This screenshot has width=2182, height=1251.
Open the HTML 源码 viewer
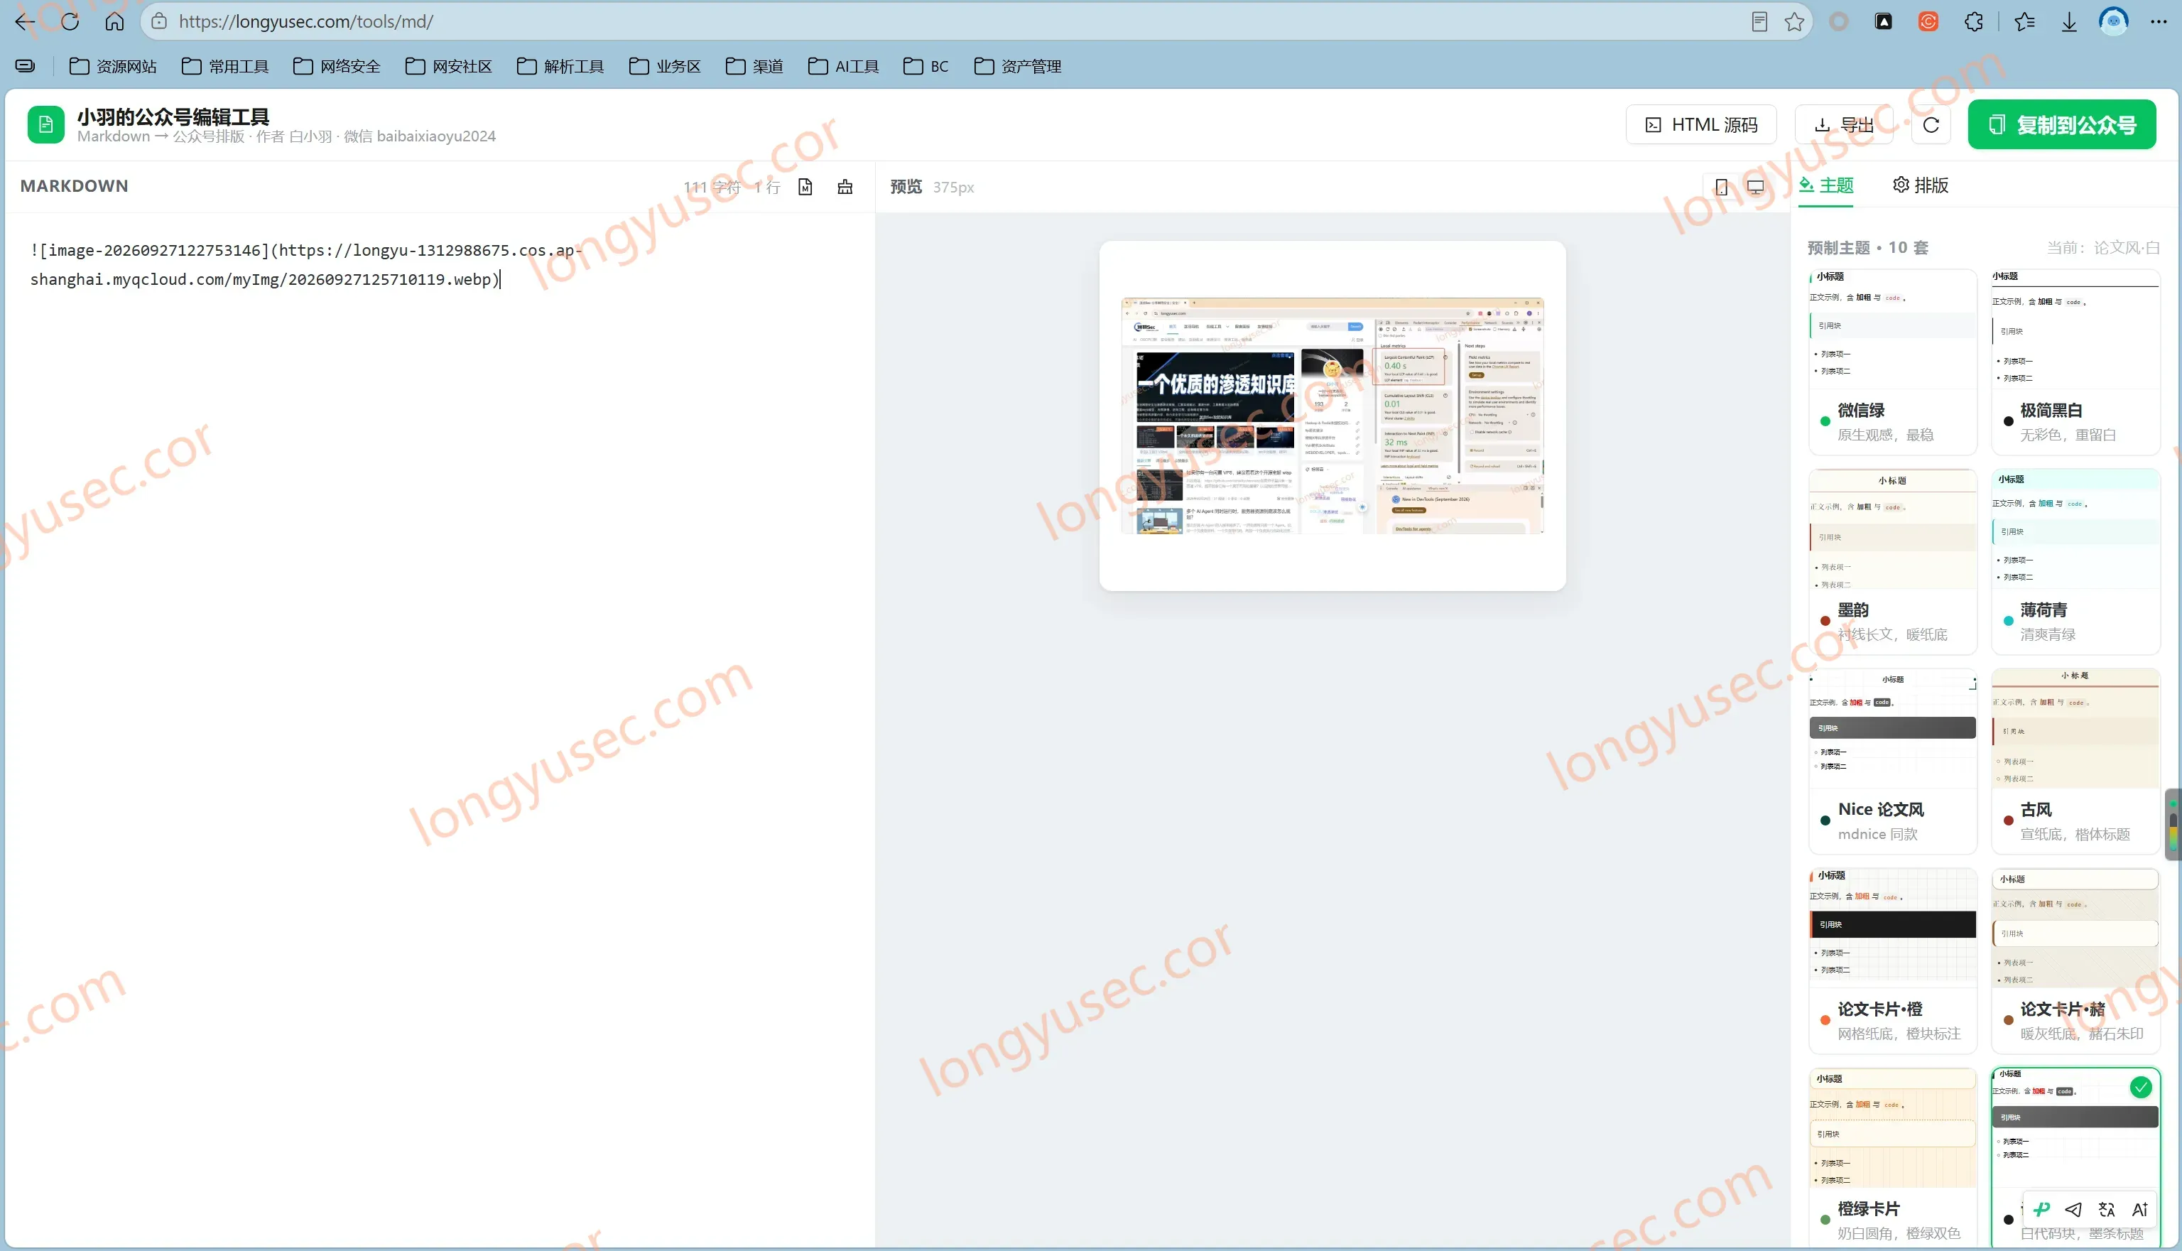coord(1701,124)
